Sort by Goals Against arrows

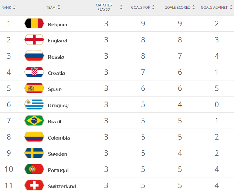[x=230, y=8]
